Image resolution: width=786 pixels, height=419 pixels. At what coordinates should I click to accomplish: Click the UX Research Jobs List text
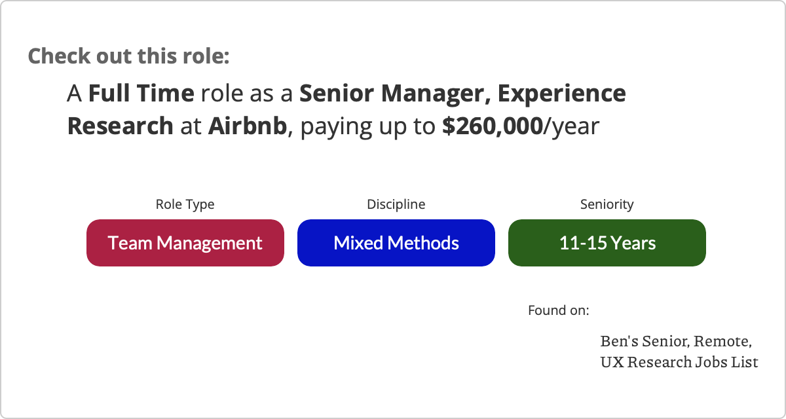pyautogui.click(x=679, y=361)
